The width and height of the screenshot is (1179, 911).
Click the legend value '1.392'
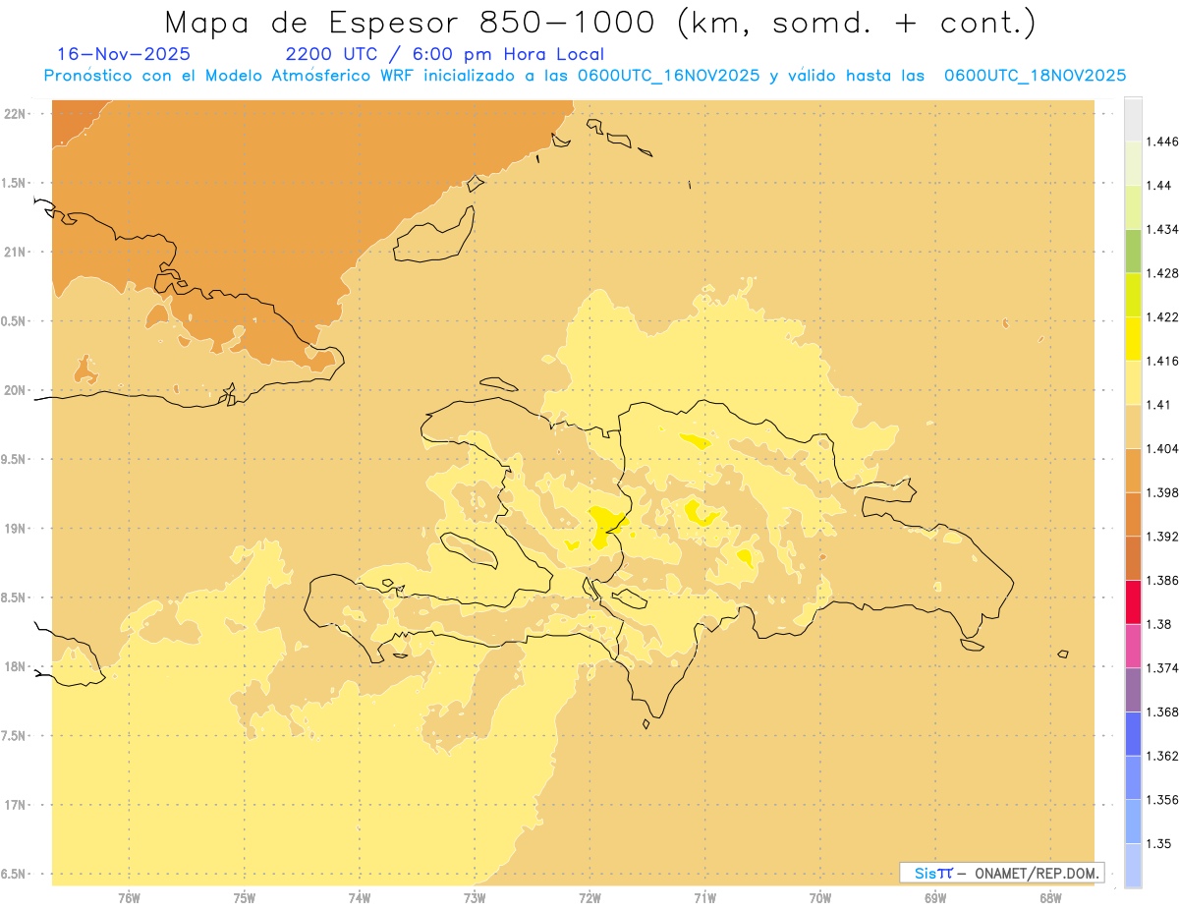[x=1162, y=537]
